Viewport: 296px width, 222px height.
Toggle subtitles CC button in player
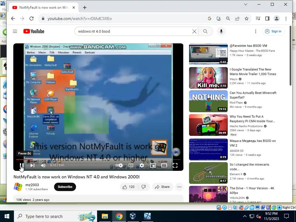[x=131, y=166]
